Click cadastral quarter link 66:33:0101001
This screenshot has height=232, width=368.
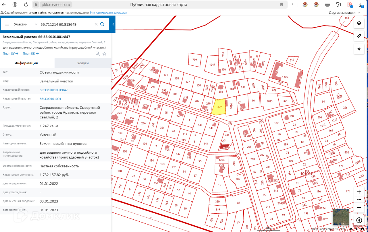[50, 99]
